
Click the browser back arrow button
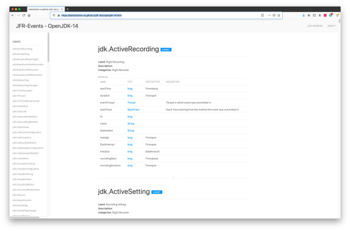[x=13, y=15]
